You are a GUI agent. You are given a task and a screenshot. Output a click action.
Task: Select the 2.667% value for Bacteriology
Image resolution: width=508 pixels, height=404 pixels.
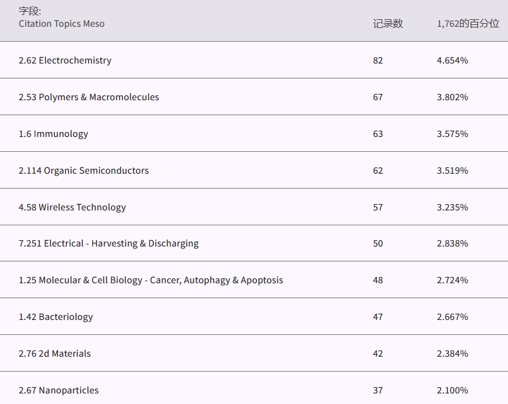[452, 317]
